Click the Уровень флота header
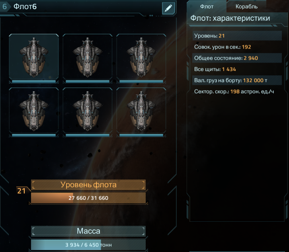Image resolution: width=289 pixels, height=252 pixels. 88,185
